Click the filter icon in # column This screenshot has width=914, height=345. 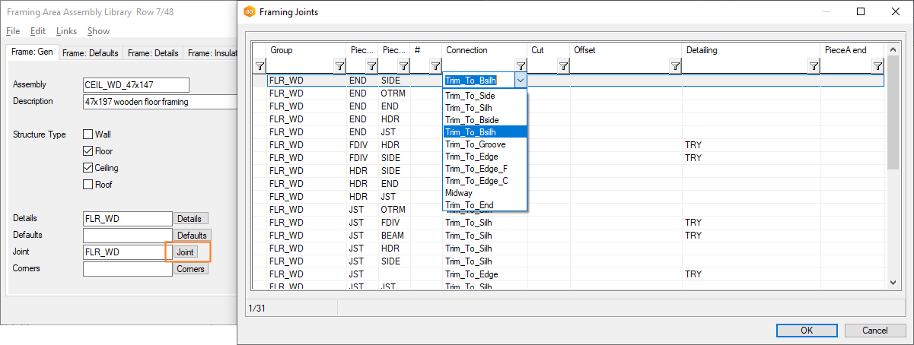[435, 67]
